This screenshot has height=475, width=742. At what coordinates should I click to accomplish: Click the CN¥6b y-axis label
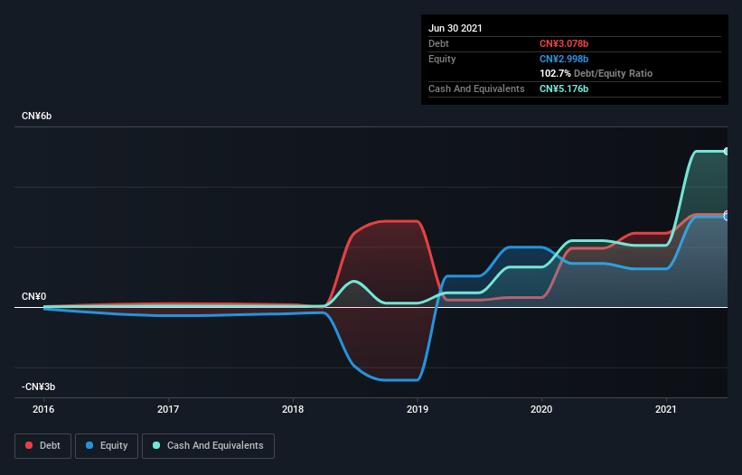pyautogui.click(x=36, y=116)
